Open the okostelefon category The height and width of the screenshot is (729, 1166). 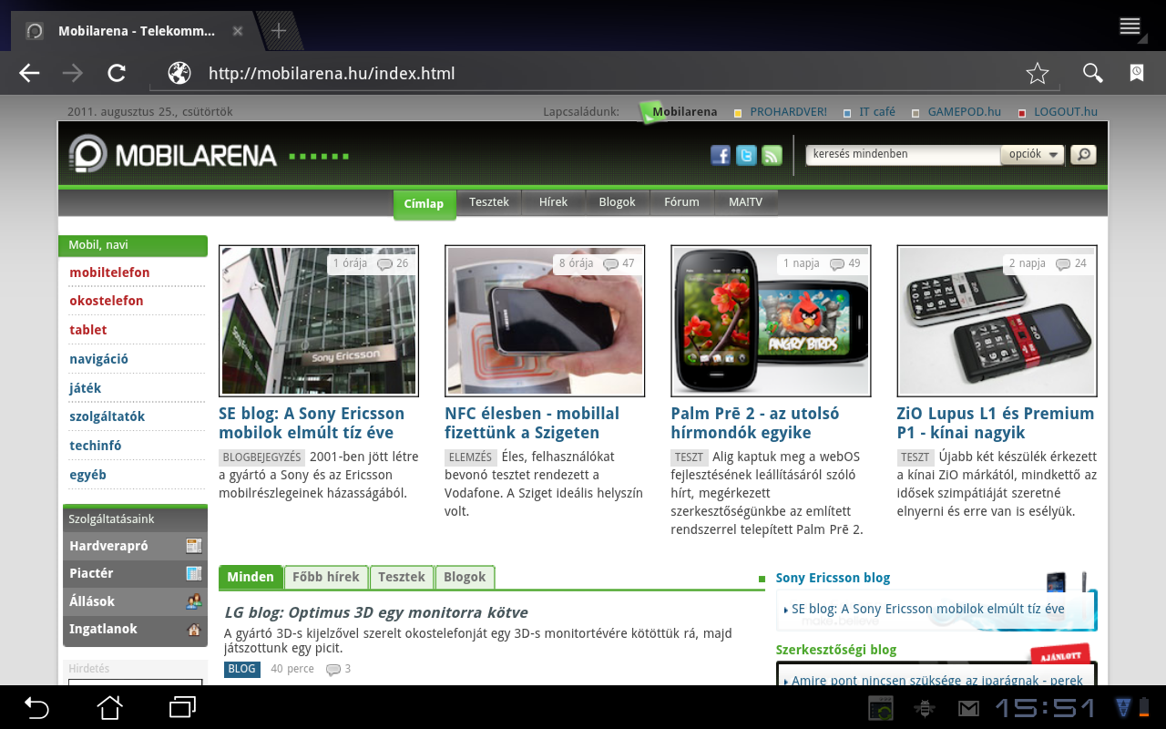click(107, 301)
